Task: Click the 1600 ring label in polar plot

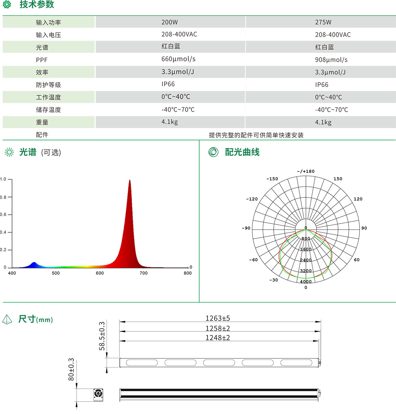Action: coord(306,249)
